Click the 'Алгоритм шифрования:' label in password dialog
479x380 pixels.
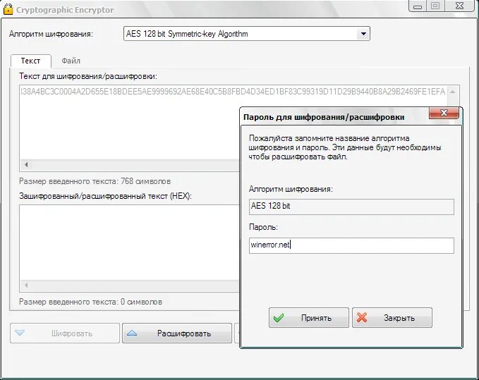(291, 189)
